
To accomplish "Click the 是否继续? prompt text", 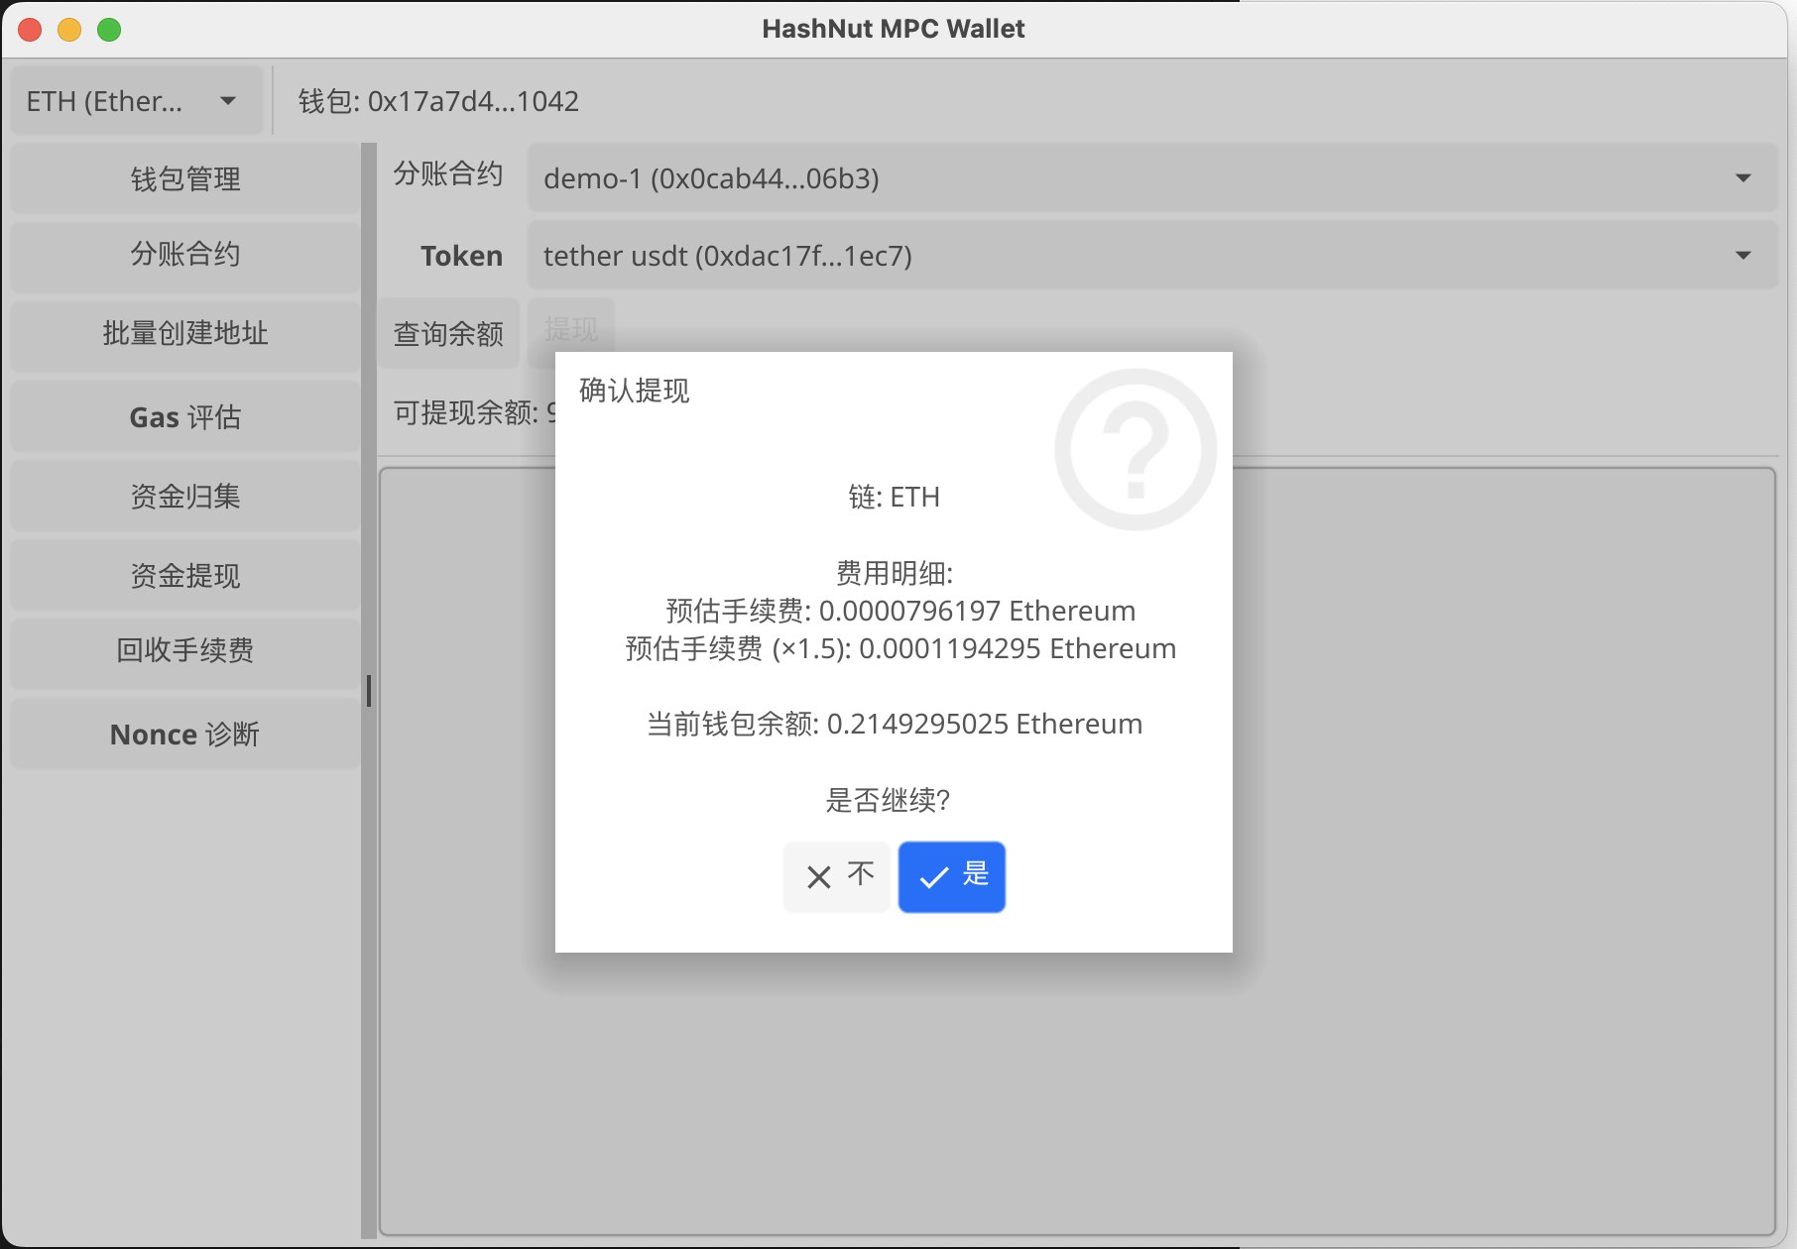I will (x=888, y=800).
